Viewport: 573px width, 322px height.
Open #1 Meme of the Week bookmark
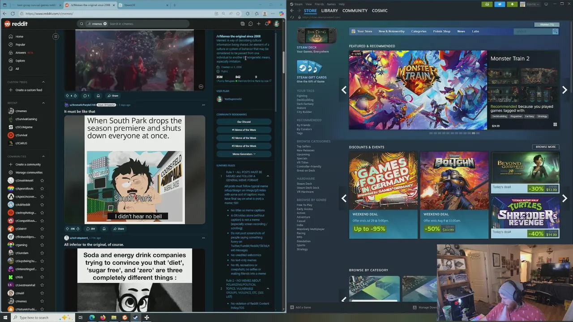pos(244,130)
